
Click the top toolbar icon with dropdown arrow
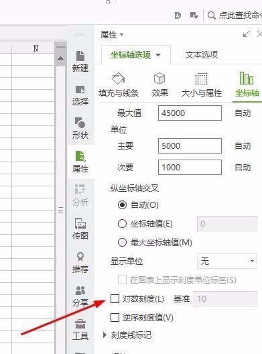click(x=194, y=15)
